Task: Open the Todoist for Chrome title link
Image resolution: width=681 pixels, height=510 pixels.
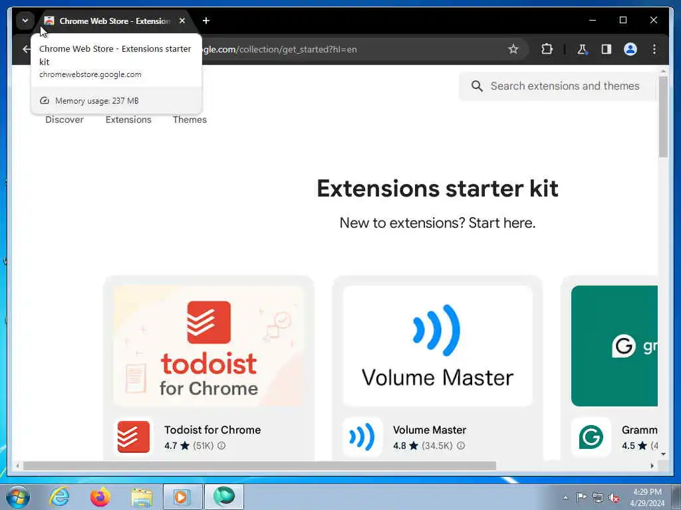Action: coord(212,430)
